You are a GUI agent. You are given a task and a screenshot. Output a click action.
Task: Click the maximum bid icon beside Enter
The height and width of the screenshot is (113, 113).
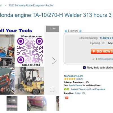pyautogui.click(x=96, y=59)
